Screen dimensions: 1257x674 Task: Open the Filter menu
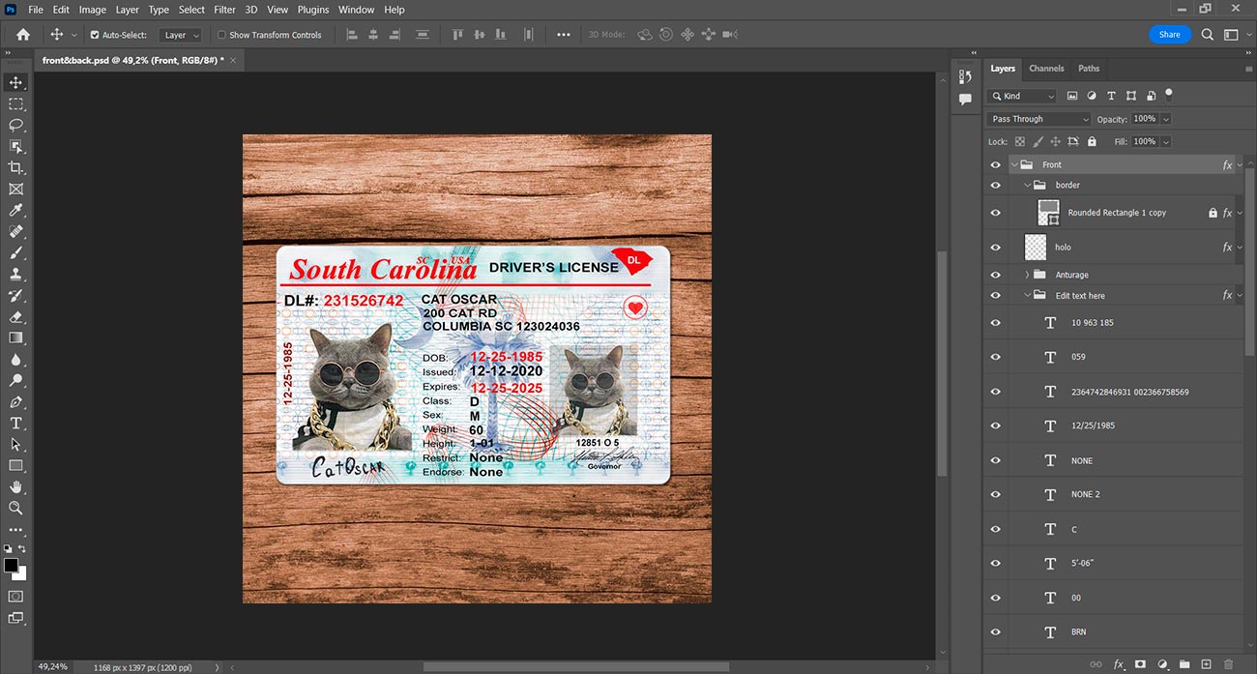coord(224,10)
